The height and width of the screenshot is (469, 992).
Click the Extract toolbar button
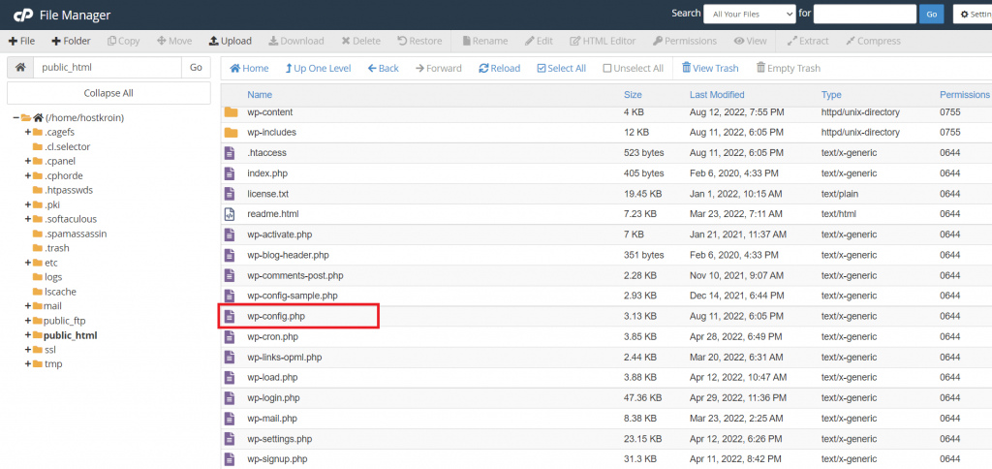[808, 41]
